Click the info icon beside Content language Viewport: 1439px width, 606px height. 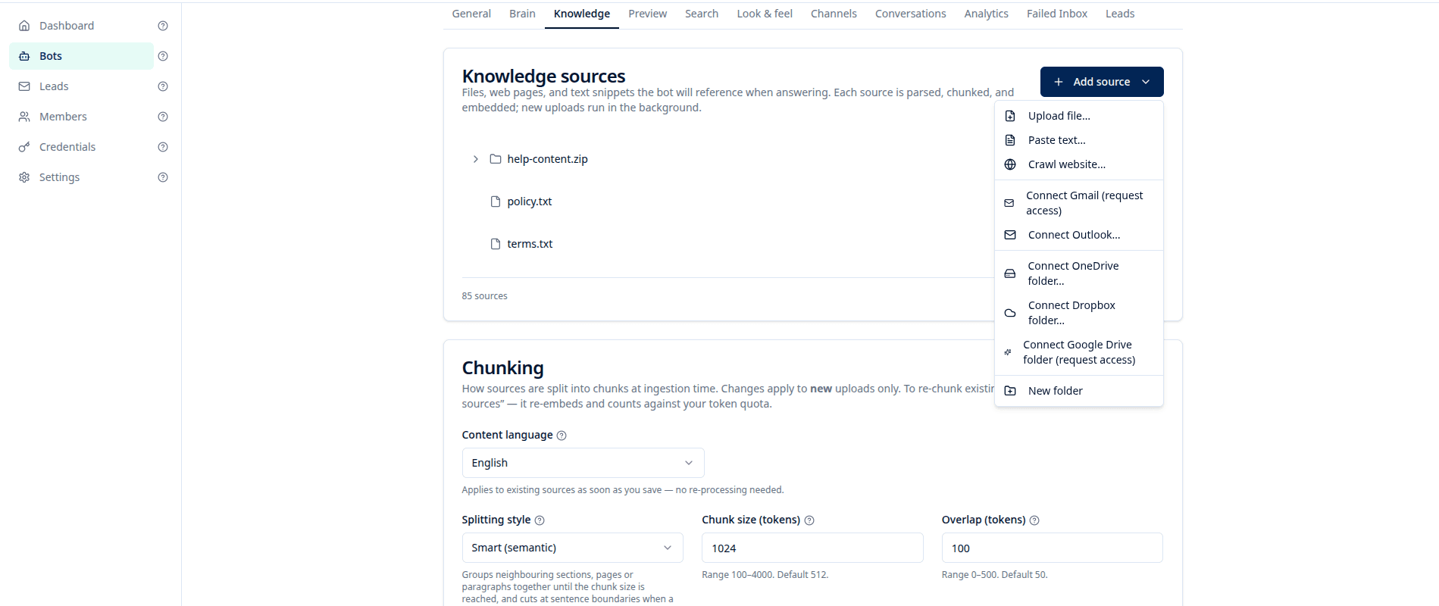562,436
